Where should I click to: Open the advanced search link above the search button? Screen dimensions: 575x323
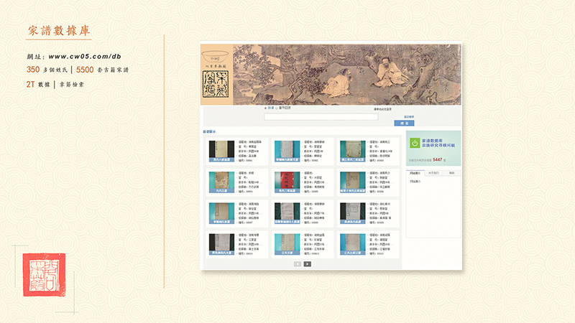[x=409, y=116]
